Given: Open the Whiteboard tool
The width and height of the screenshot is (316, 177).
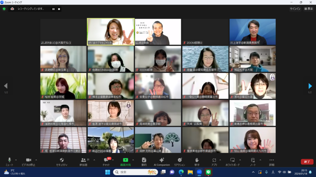Looking at the screenshot, I should coord(232,160).
